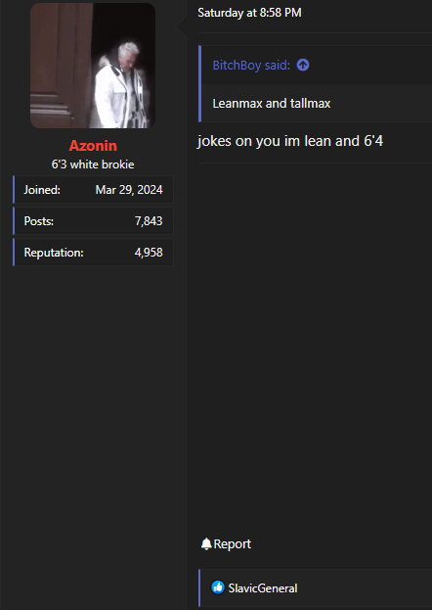Open the 'BitchBoy said:' quote link
The image size is (432, 610).
251,66
